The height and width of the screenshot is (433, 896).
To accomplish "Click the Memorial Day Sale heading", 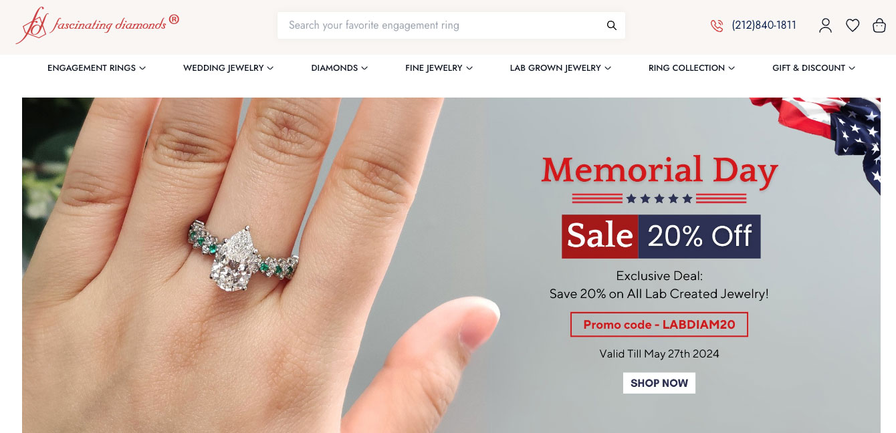I will (x=659, y=170).
